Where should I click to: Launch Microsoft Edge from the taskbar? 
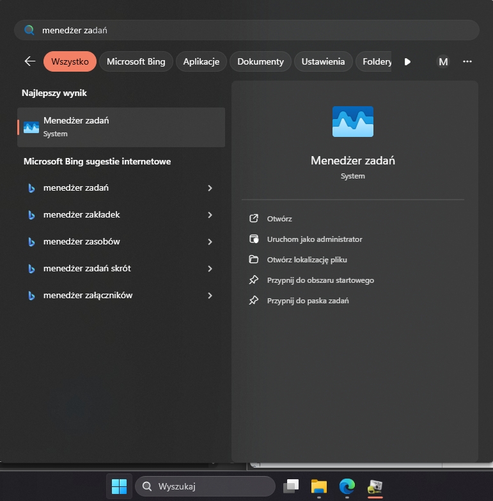pyautogui.click(x=347, y=486)
